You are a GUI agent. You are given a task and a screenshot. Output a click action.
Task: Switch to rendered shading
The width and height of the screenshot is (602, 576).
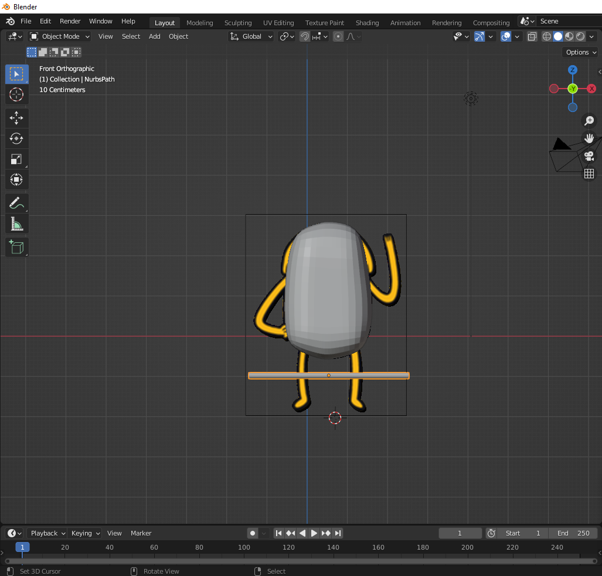click(x=580, y=36)
